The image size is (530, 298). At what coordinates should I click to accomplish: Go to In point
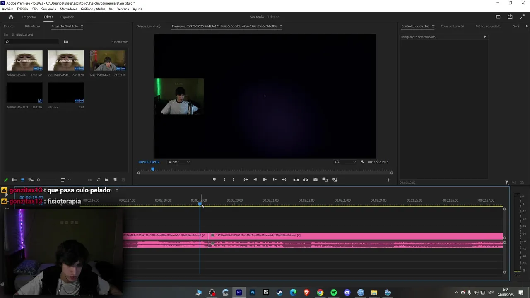pyautogui.click(x=246, y=180)
